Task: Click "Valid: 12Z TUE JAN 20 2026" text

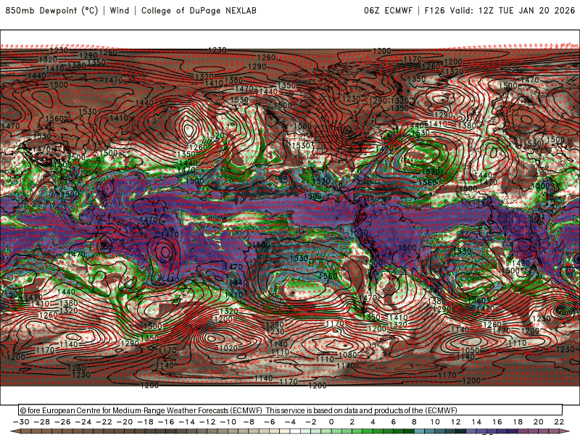Action: click(513, 10)
